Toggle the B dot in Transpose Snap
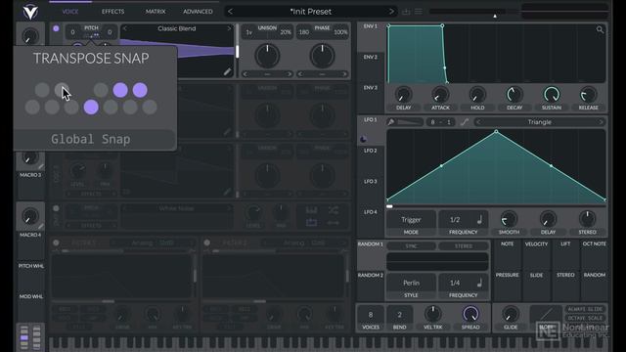This screenshot has width=626, height=352. (x=150, y=107)
